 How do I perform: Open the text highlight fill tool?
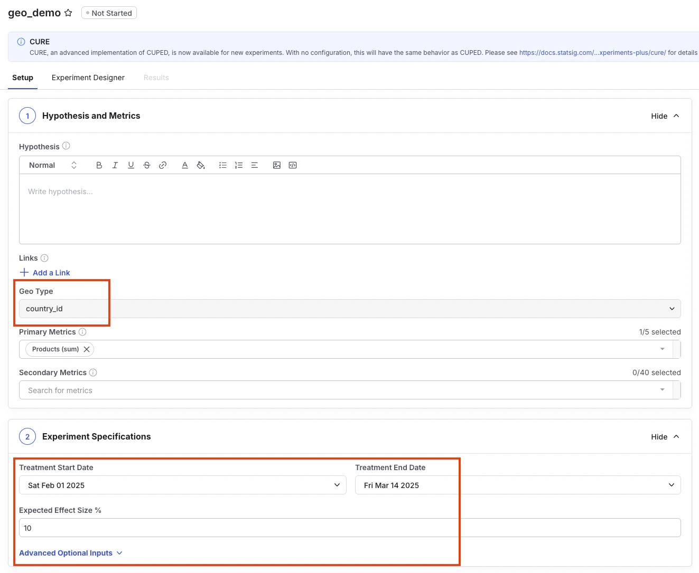[201, 165]
